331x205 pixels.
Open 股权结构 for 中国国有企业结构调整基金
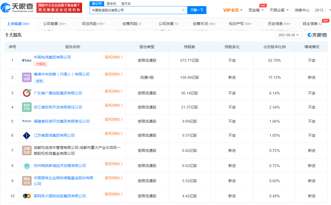114,178
